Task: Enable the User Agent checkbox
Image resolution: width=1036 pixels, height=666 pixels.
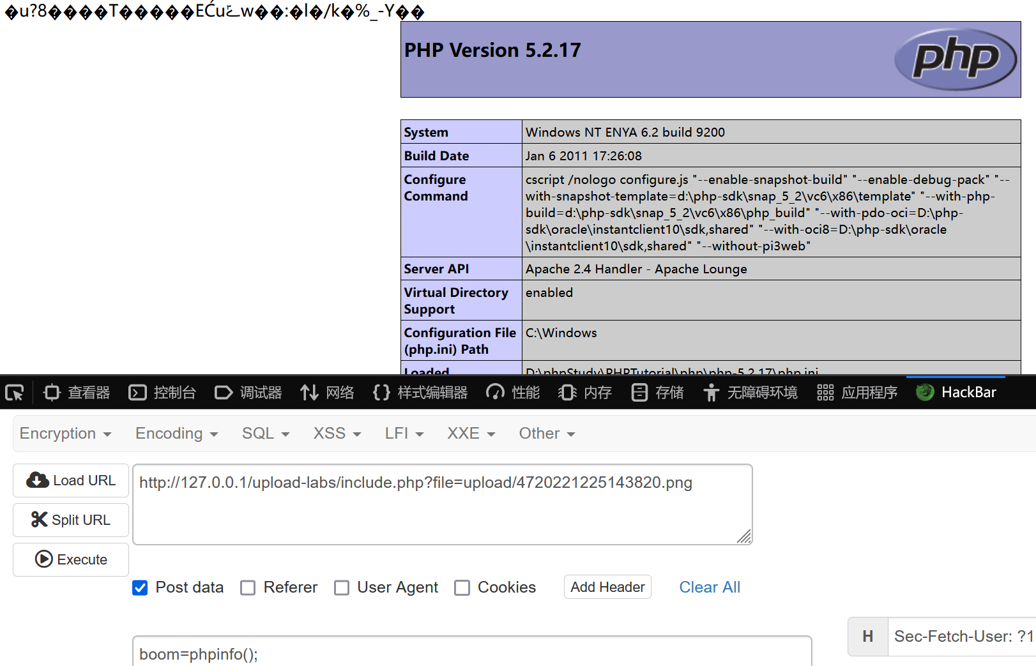Action: pos(342,587)
